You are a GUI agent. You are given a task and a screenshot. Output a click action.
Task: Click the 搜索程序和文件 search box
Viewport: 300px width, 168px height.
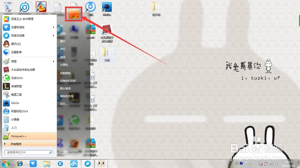pyautogui.click(x=29, y=152)
